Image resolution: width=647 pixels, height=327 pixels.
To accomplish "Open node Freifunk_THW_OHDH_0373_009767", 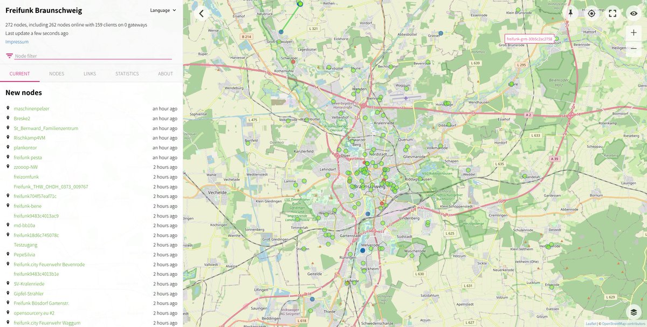I will point(51,186).
